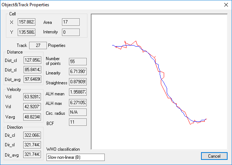Viewport: 232px width, 165px height.
Task: Select the BCF value field
Action: coord(77,122)
